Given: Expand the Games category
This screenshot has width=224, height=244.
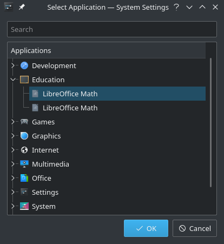Looking at the screenshot, I should click(x=13, y=122).
